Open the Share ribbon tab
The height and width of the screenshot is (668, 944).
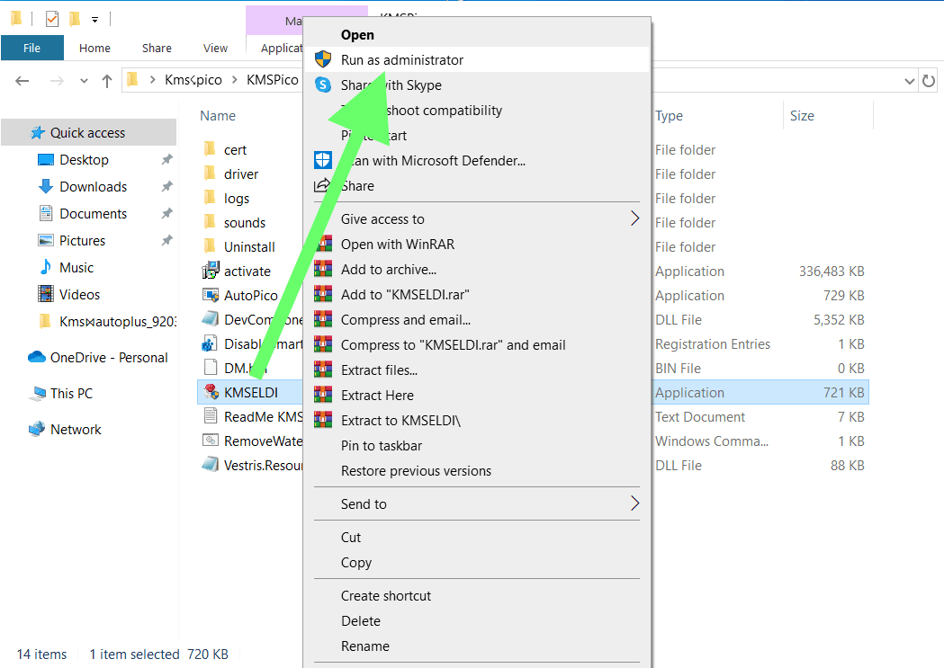[157, 49]
